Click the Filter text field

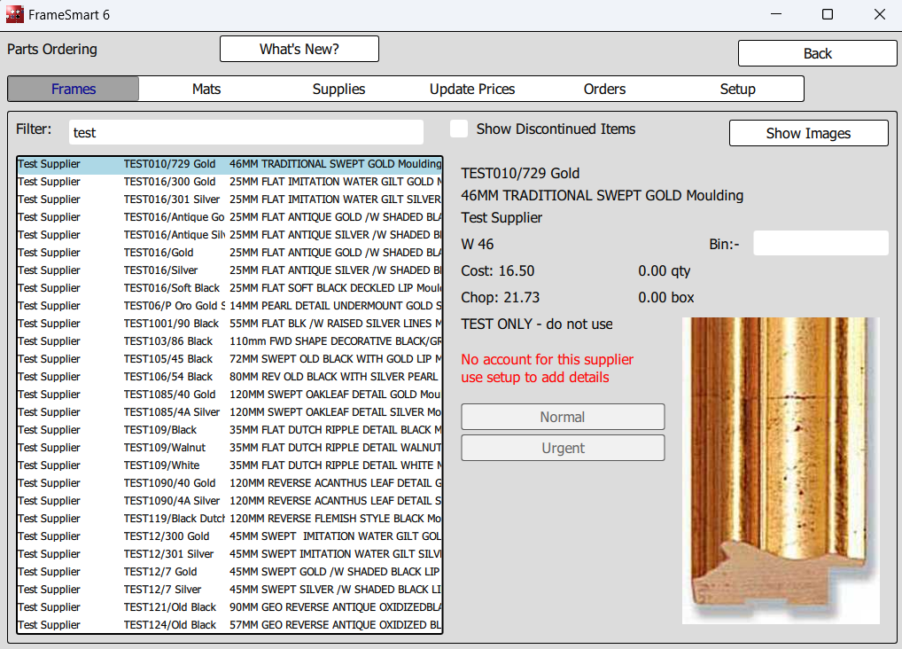click(245, 133)
